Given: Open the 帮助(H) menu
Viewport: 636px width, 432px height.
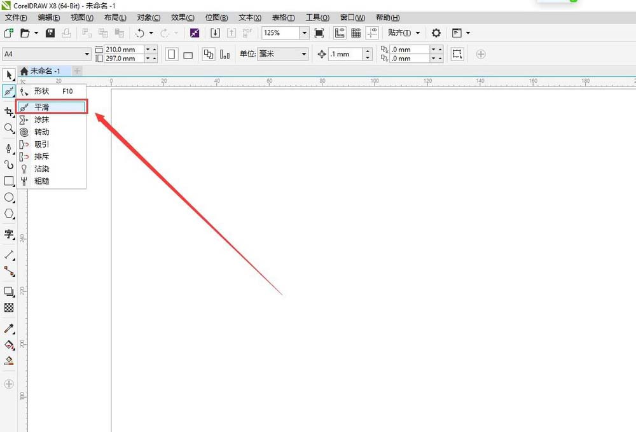Looking at the screenshot, I should point(388,17).
